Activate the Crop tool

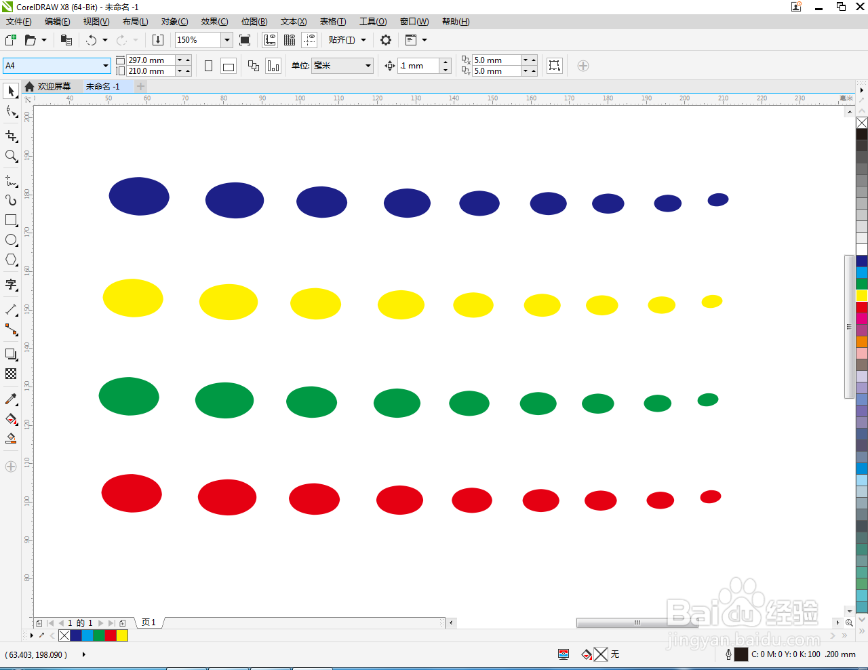pos(11,136)
